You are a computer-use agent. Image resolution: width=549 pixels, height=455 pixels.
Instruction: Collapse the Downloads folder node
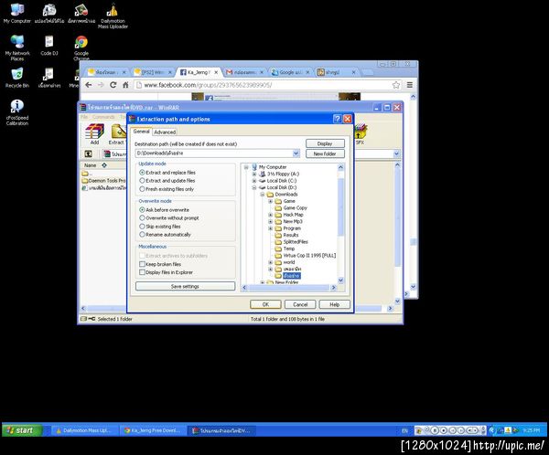coord(262,195)
